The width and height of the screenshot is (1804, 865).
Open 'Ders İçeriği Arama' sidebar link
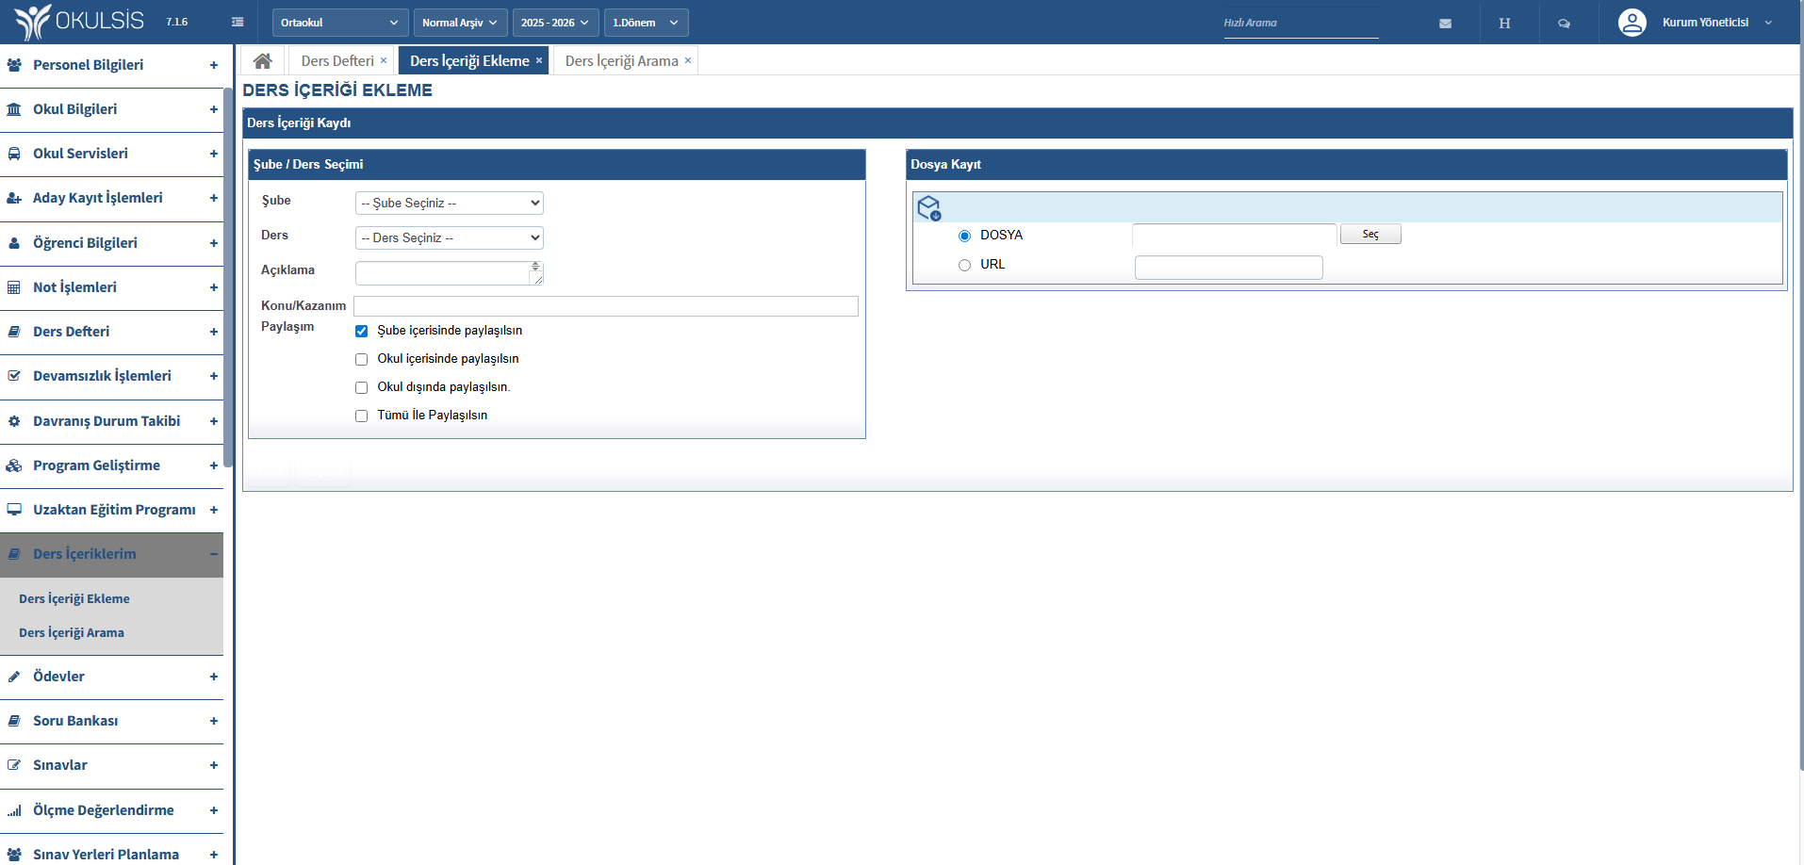coord(72,633)
